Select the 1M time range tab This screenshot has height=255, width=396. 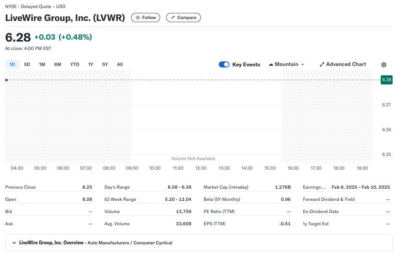pos(42,64)
